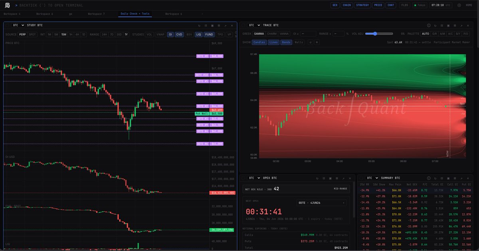479x251 pixels.
Task: Select 1H interval option
Action: click(71, 34)
